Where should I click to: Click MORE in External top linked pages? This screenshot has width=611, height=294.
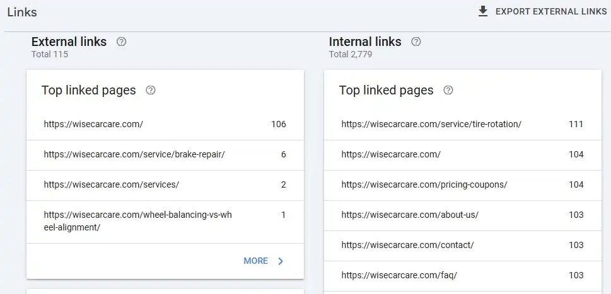point(255,261)
